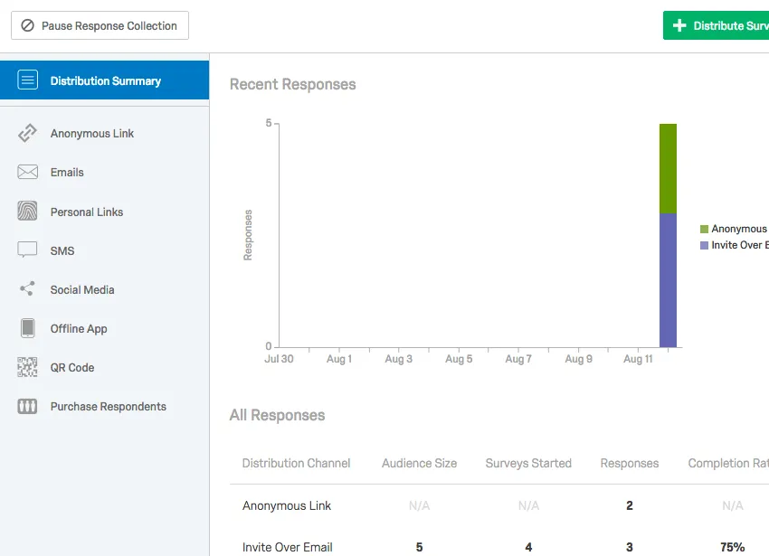Click the Offline App phone icon
769x556 pixels.
pos(28,328)
